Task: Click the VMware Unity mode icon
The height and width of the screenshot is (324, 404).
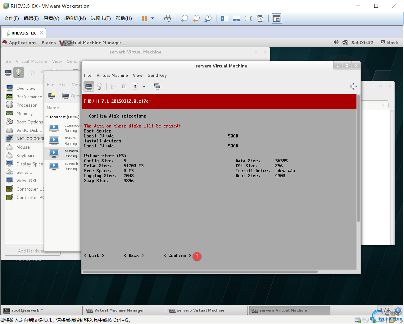Action: (x=260, y=18)
